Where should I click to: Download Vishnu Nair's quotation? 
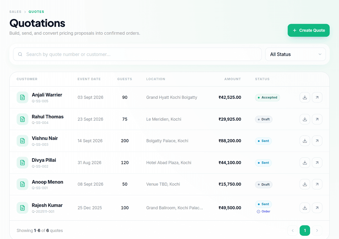305,141
